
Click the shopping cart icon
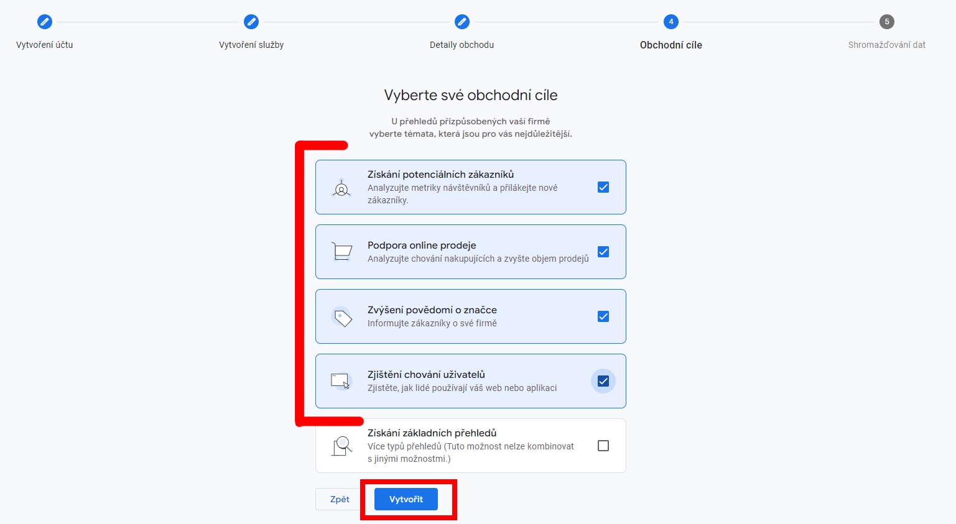pos(341,252)
